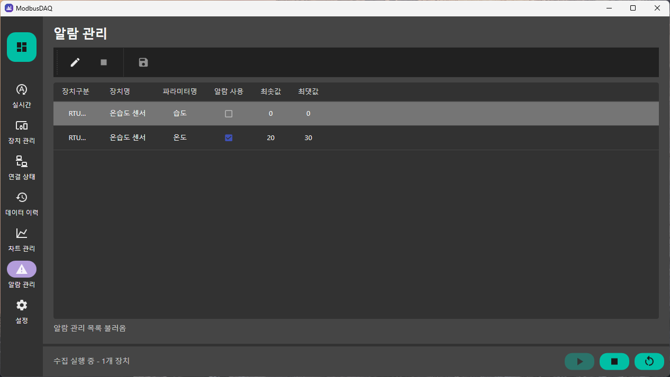670x377 pixels.
Task: Enable alarm checkbox for 습도 row
Action: coord(229,114)
